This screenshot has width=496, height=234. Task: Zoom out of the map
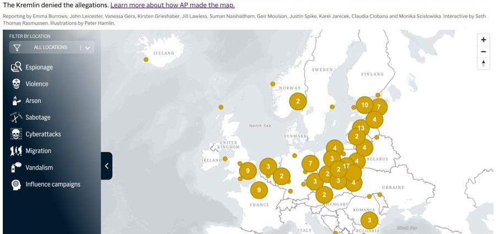(x=483, y=52)
